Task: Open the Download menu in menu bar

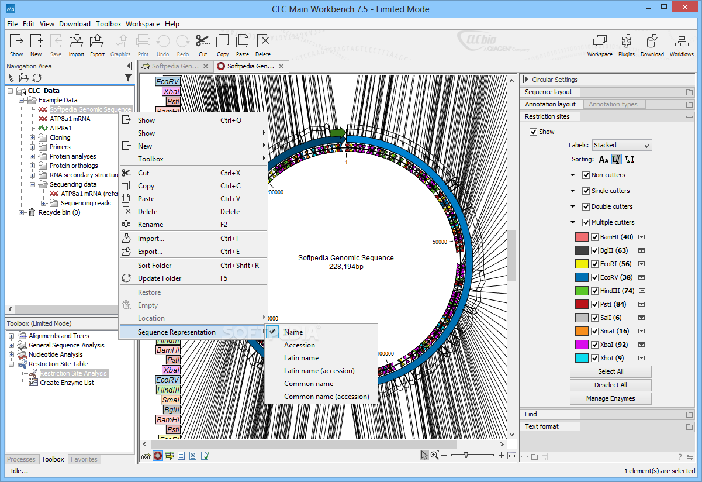Action: (75, 24)
